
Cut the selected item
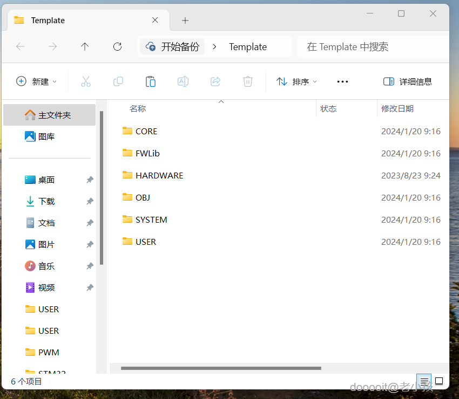pyautogui.click(x=85, y=81)
